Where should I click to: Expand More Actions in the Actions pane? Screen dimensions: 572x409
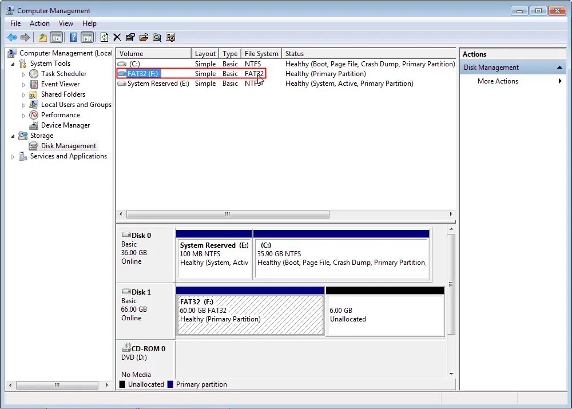[x=497, y=81]
